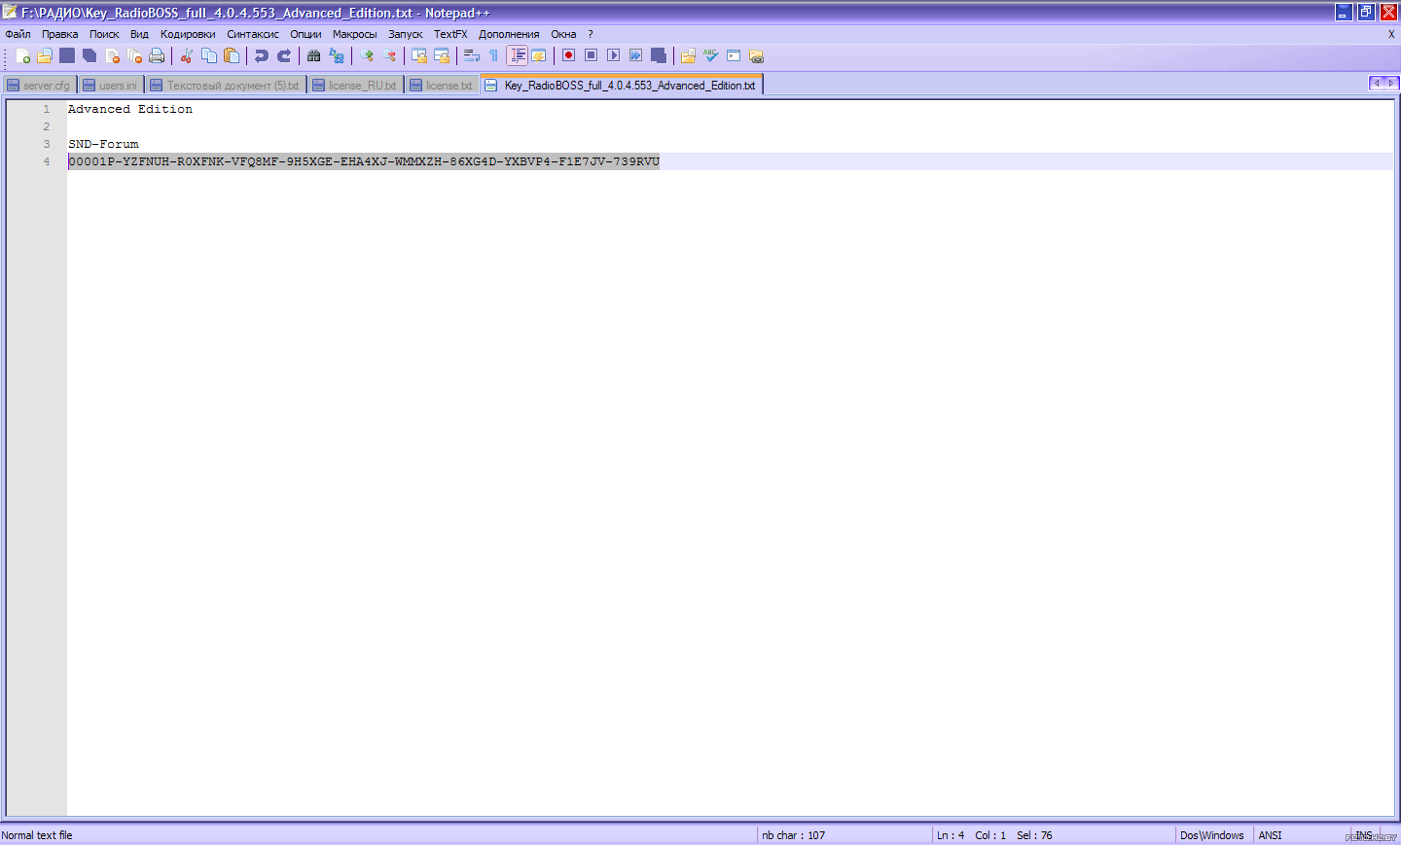The height and width of the screenshot is (845, 1401).
Task: Open the Опции menu
Action: coord(305,34)
